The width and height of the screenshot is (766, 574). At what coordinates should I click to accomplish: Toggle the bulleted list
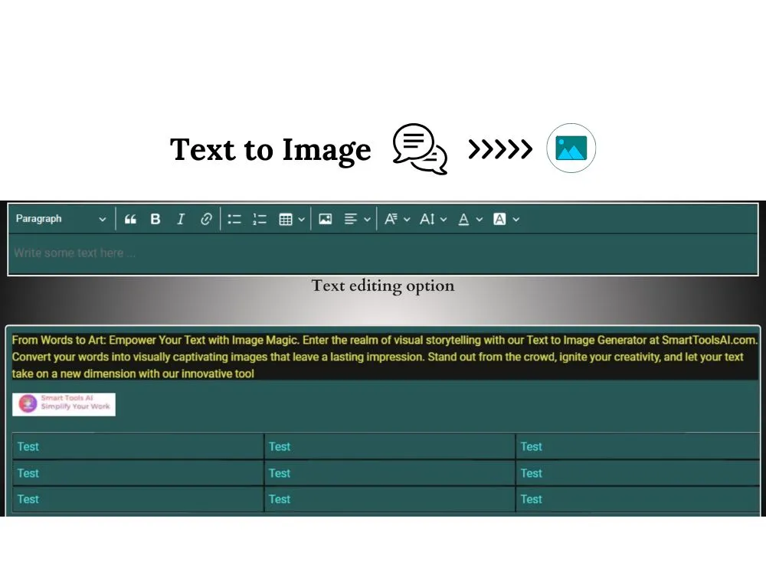click(x=234, y=220)
